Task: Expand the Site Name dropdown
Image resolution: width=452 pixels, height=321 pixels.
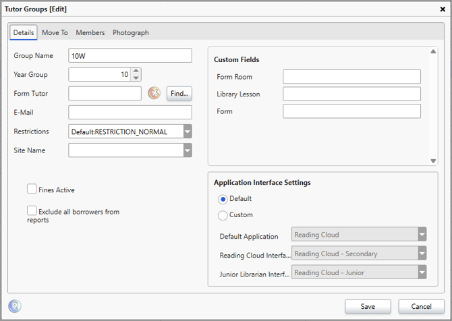Action: [x=188, y=150]
